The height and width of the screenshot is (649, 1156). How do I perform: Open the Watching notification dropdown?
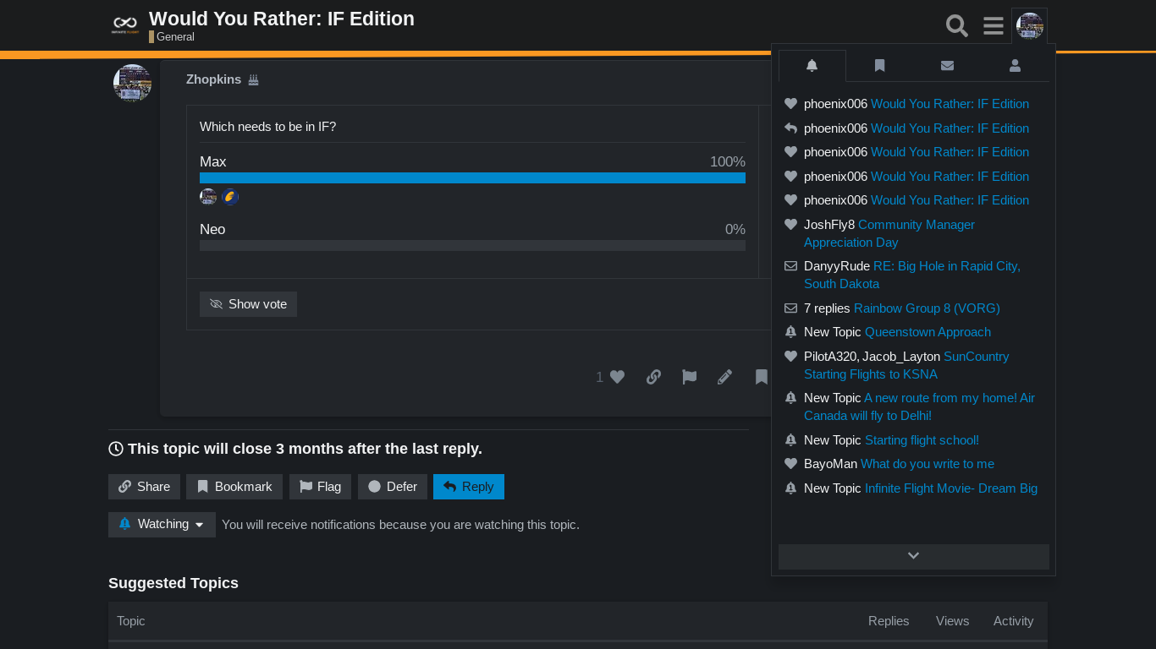pos(162,525)
